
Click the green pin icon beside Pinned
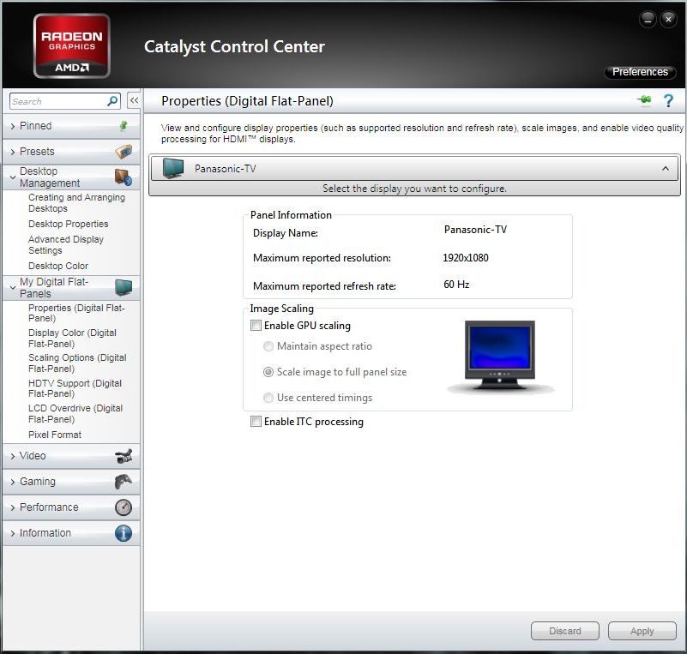[124, 126]
